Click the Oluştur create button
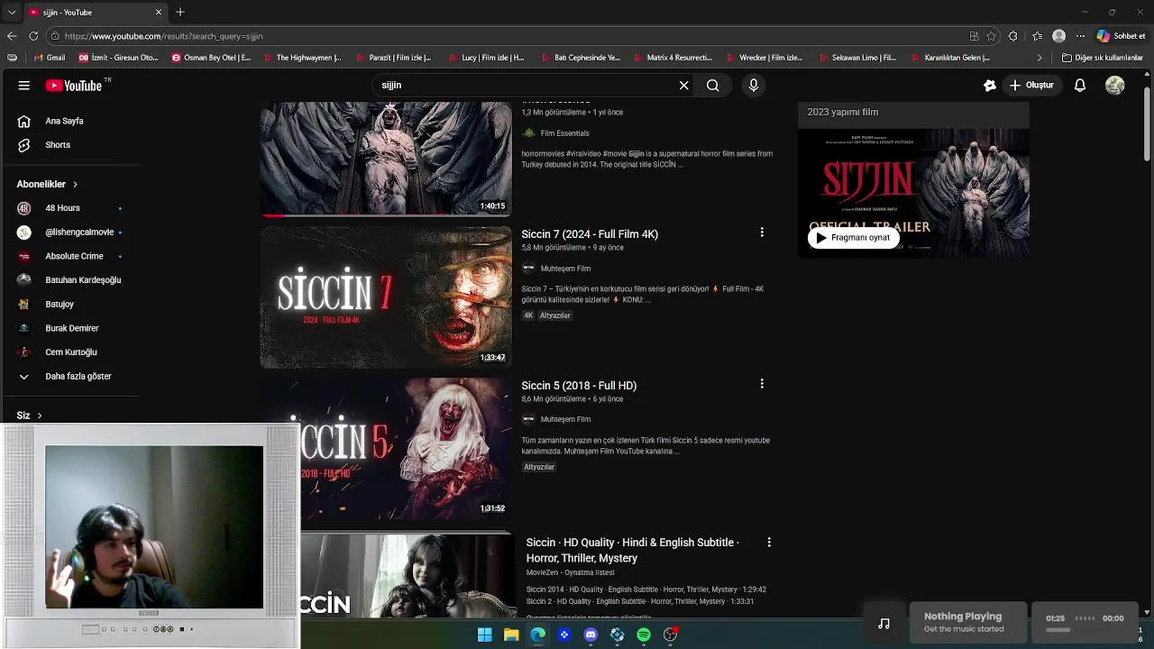The height and width of the screenshot is (649, 1154). [1032, 86]
